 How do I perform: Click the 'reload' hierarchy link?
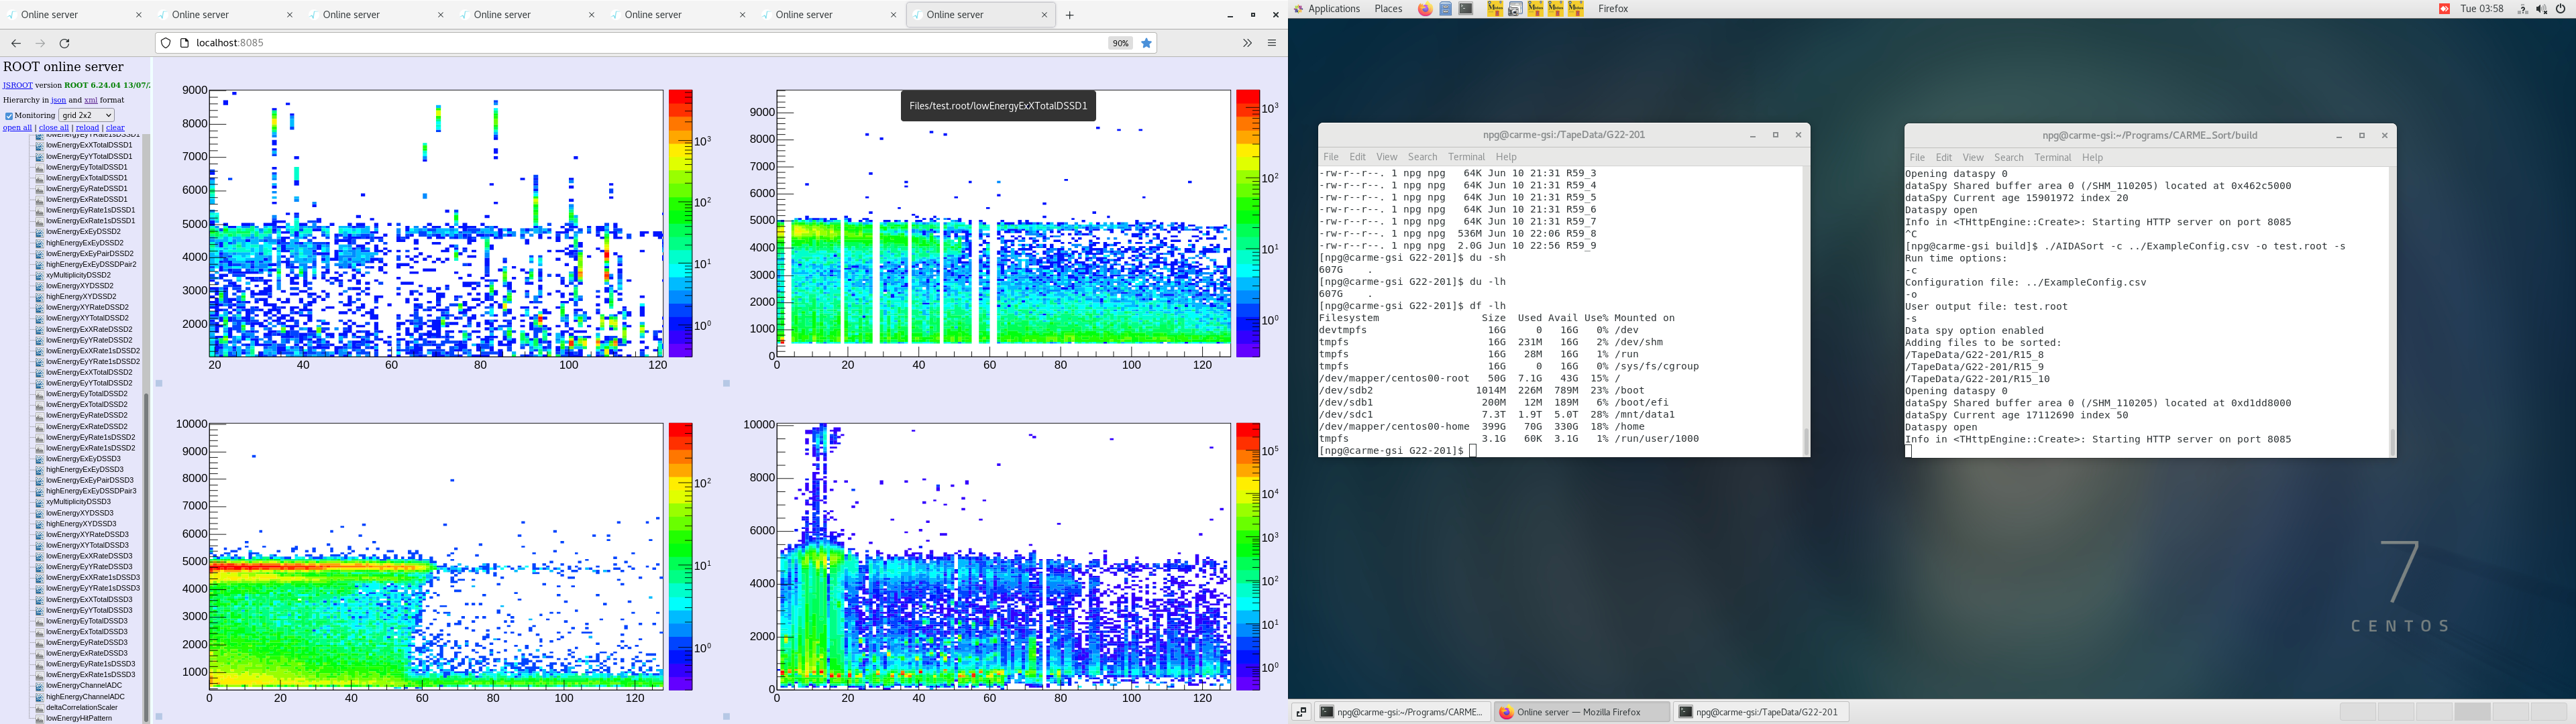tap(87, 128)
